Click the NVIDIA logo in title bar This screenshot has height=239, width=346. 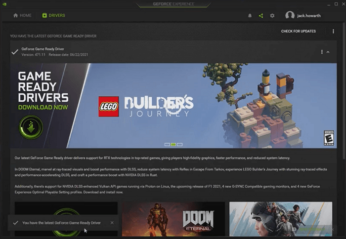[x=4, y=4]
